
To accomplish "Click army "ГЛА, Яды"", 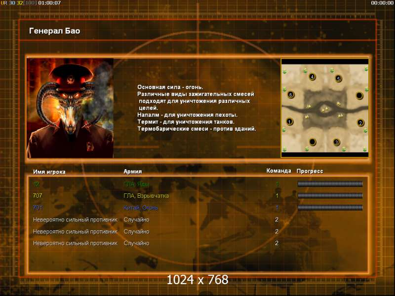I will pyautogui.click(x=136, y=184).
